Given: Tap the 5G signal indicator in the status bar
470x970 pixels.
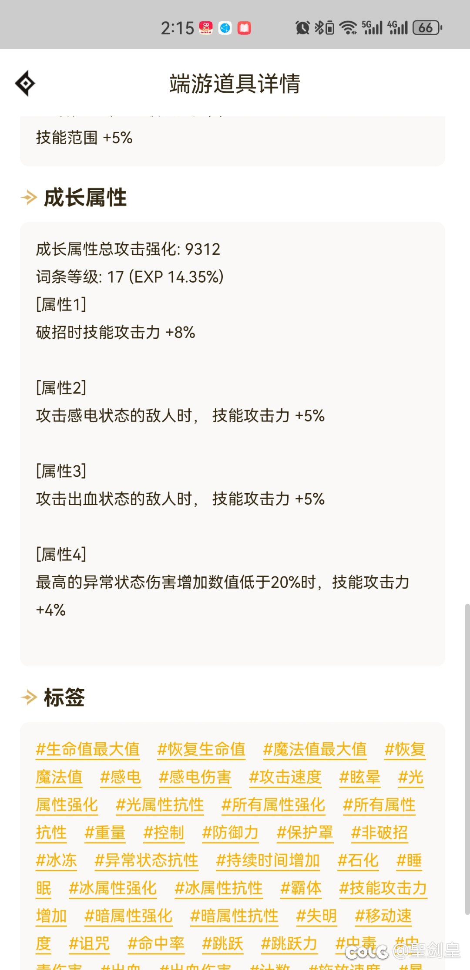Looking at the screenshot, I should [x=372, y=27].
